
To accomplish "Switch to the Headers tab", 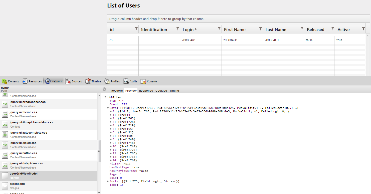I will [x=117, y=91].
